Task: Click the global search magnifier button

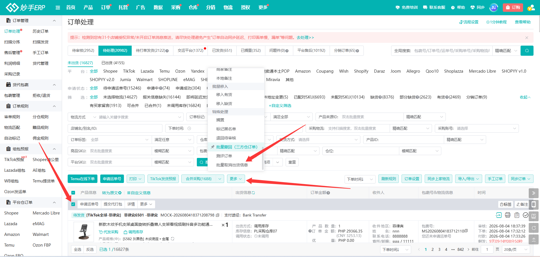Action: coord(527,51)
